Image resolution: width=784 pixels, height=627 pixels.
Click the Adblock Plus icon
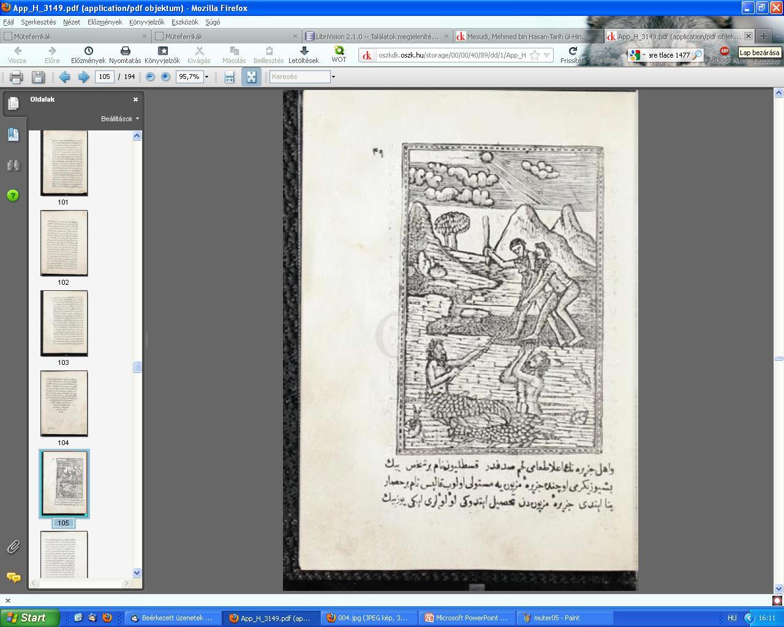tap(725, 54)
